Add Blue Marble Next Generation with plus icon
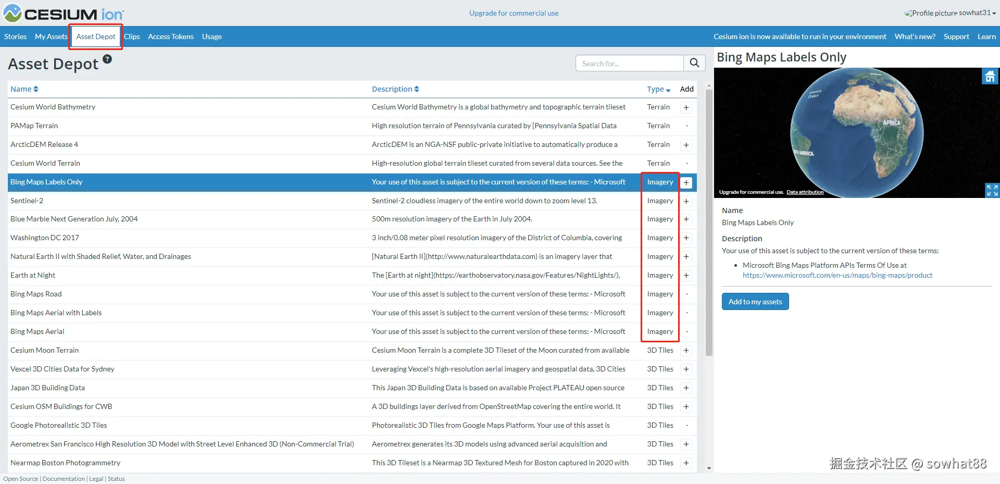The width and height of the screenshot is (1000, 484). pos(686,219)
